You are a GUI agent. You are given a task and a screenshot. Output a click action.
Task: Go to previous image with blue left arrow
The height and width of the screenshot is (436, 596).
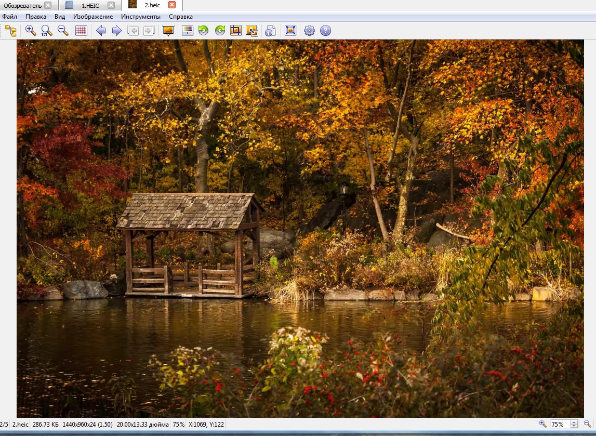(x=101, y=31)
